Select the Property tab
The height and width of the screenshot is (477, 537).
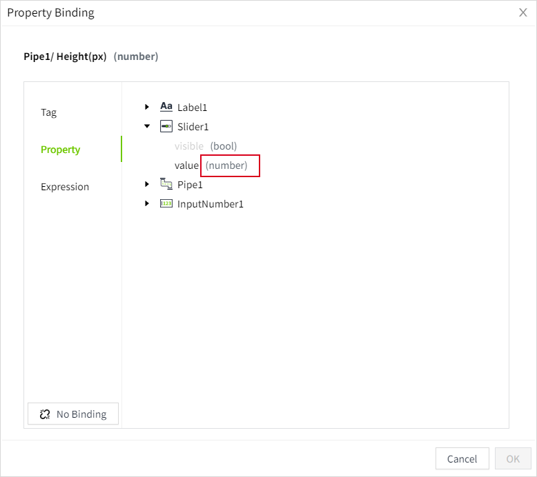(60, 150)
